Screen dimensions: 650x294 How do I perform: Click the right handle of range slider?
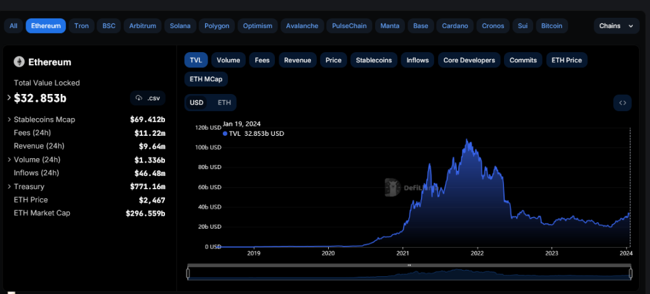pyautogui.click(x=630, y=273)
